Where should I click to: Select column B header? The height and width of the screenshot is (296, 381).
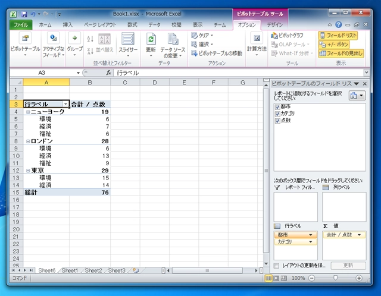click(90, 83)
